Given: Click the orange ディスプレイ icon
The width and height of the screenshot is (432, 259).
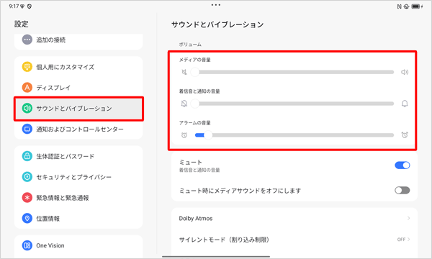Looking at the screenshot, I should click(x=27, y=88).
